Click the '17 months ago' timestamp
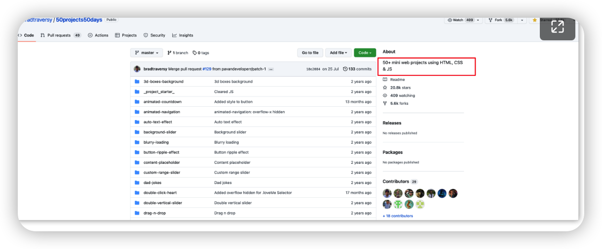602x249 pixels. pos(358,193)
